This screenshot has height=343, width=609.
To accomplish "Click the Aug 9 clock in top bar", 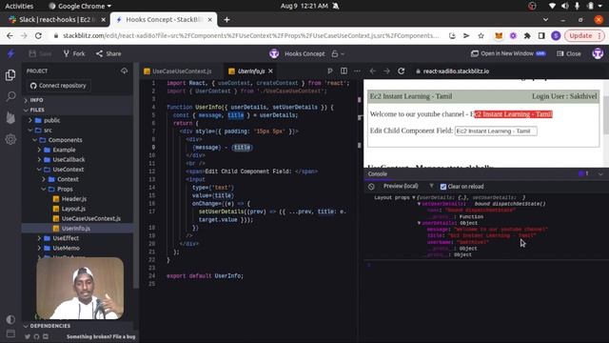I will click(304, 6).
